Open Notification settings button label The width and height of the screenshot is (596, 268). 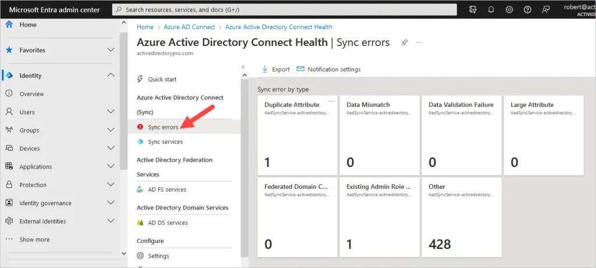(334, 69)
